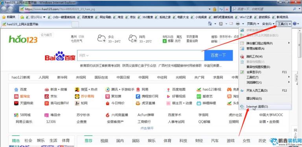The height and width of the screenshot is (147, 302).
Task: Click the 哔哩哔哩 site icon
Action: point(199,103)
